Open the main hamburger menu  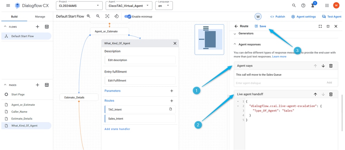(x=8, y=6)
